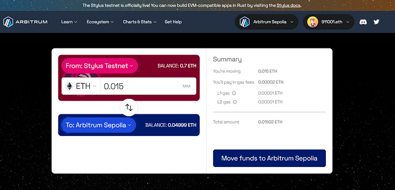The image size is (395, 190).
Task: Click the Total amount label
Action: (226, 122)
